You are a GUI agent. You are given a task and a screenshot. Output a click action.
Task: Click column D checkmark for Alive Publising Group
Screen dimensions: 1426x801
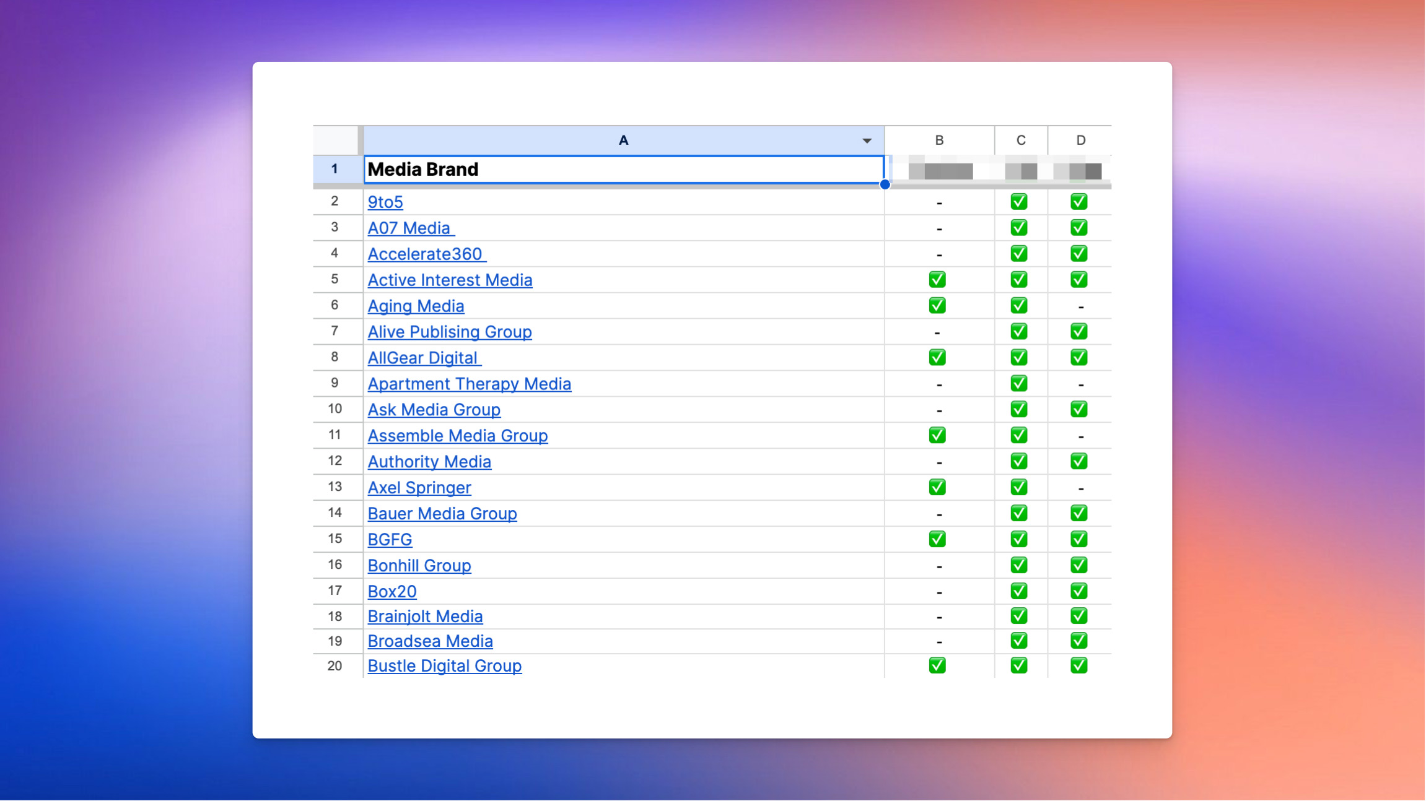tap(1079, 332)
